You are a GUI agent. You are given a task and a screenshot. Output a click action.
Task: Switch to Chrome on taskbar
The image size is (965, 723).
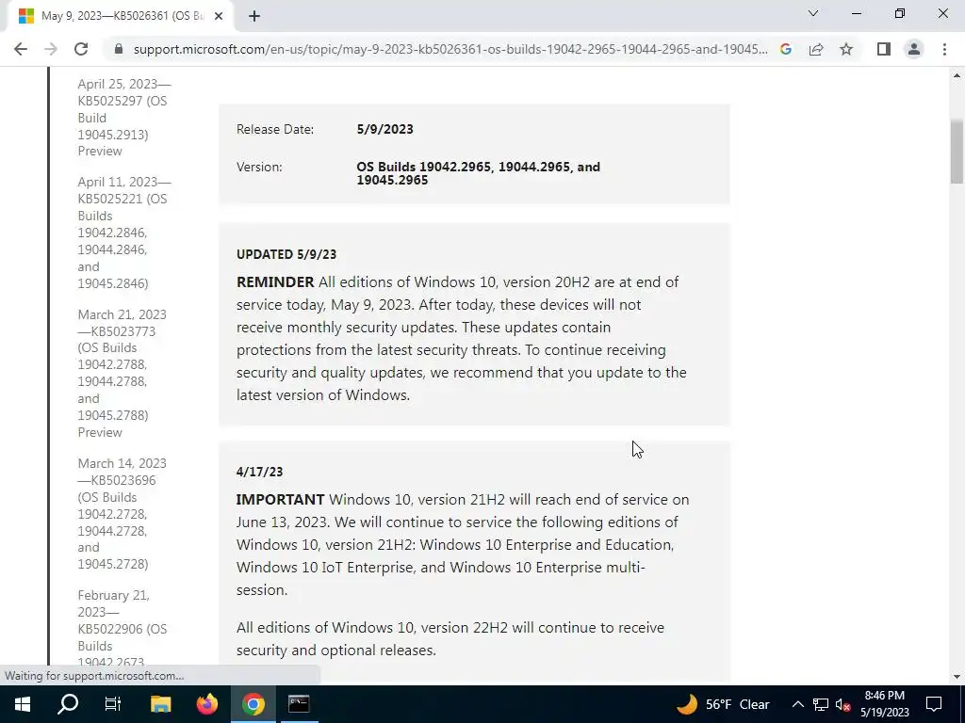(x=253, y=704)
